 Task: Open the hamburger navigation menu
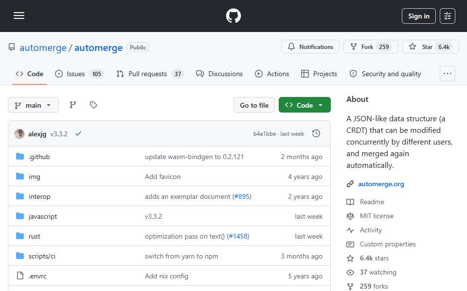click(x=19, y=16)
